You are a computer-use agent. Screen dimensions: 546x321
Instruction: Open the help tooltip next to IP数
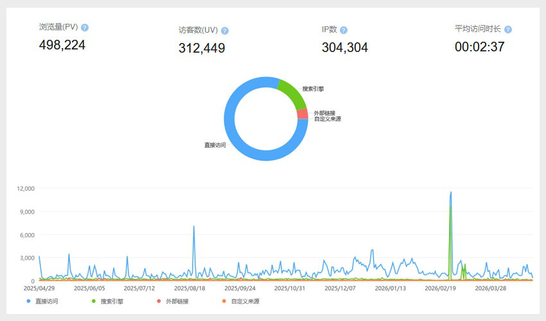click(344, 30)
